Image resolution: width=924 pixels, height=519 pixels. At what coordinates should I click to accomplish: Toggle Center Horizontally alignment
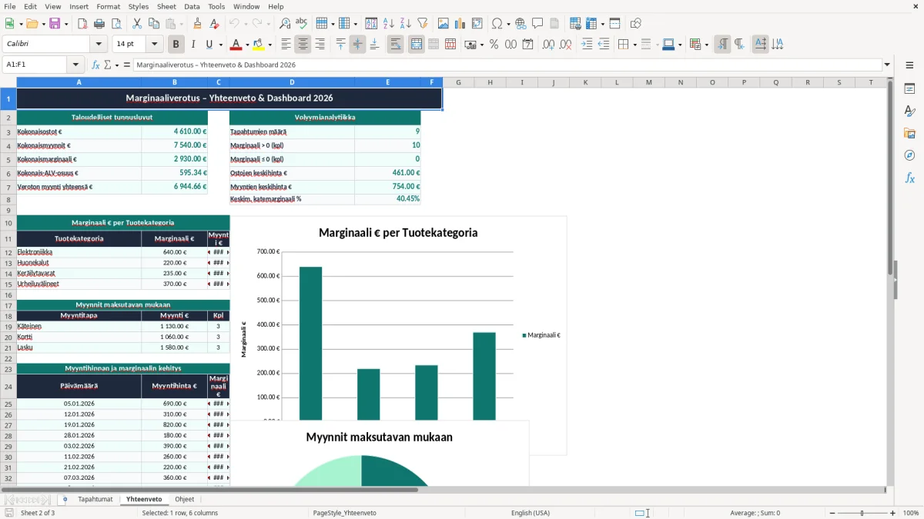pyautogui.click(x=303, y=45)
